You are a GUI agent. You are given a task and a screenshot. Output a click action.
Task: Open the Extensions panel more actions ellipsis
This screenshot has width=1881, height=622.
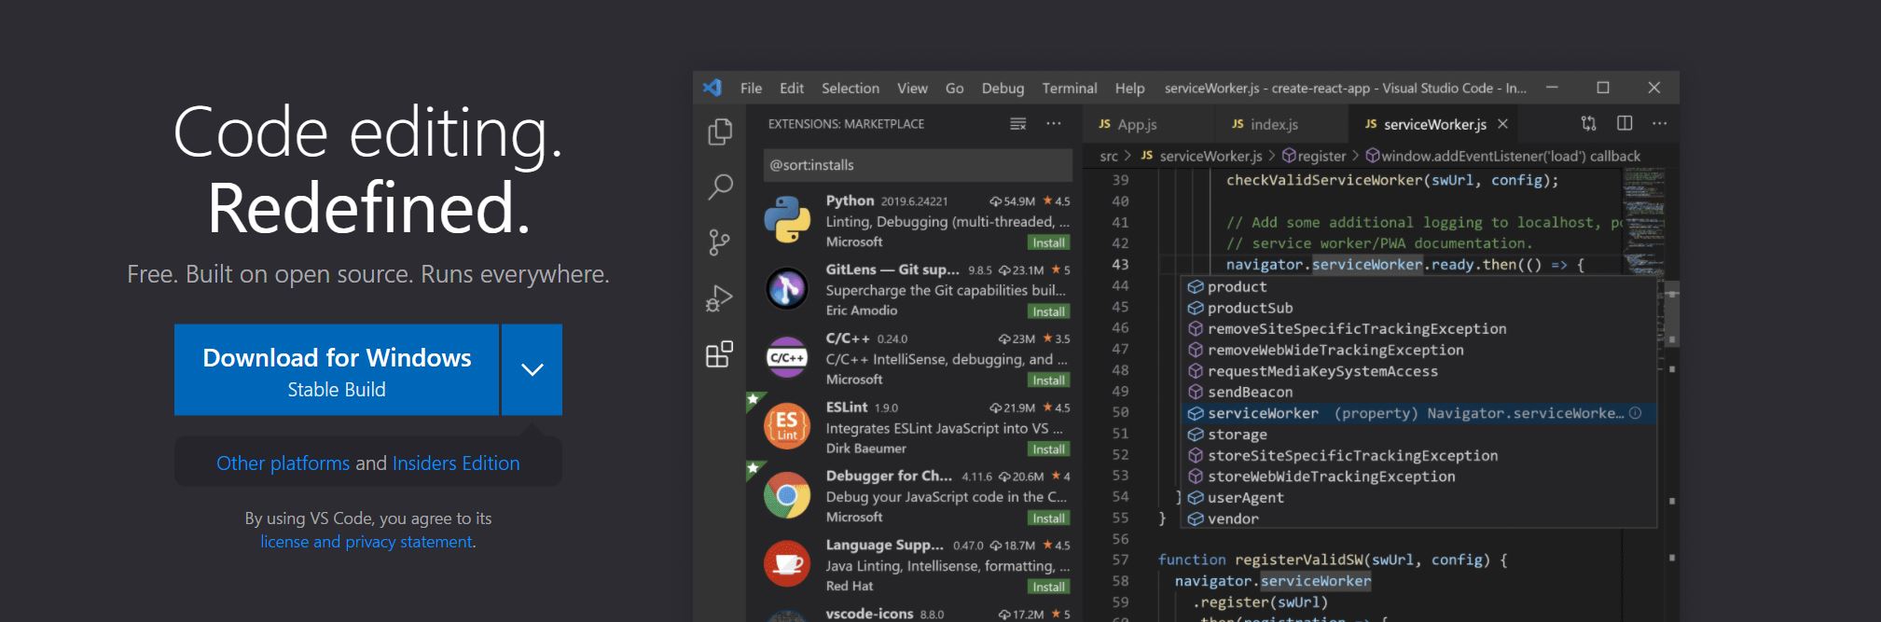click(1054, 124)
